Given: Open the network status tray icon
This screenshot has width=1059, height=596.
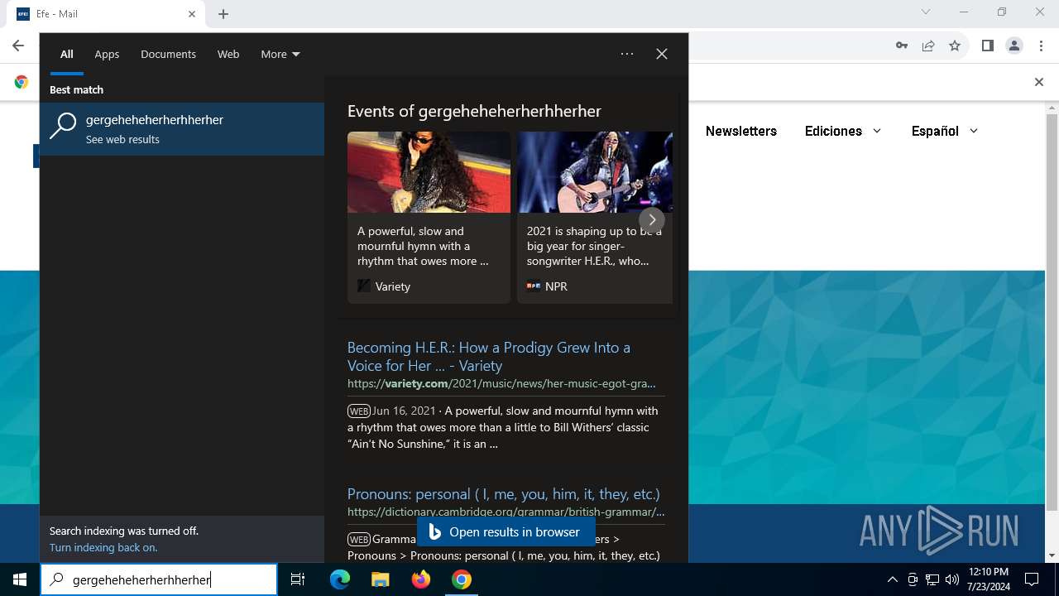Looking at the screenshot, I should (932, 579).
